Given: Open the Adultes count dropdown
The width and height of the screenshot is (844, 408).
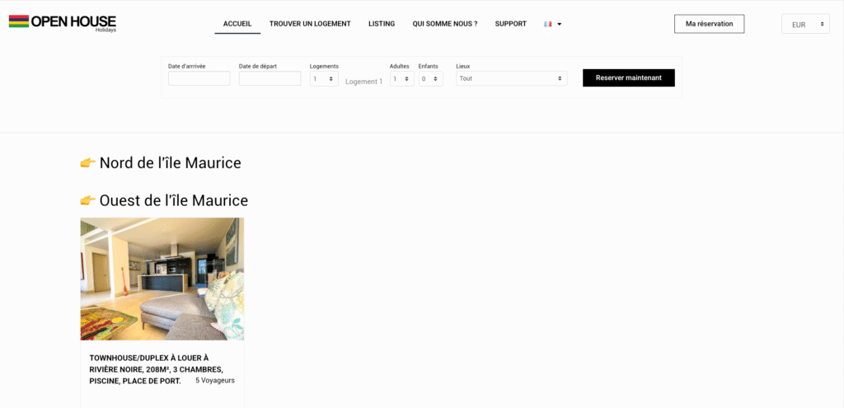Looking at the screenshot, I should [401, 78].
